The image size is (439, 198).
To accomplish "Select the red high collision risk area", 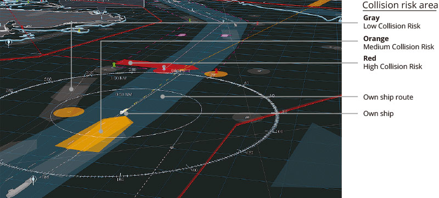I will tap(157, 66).
